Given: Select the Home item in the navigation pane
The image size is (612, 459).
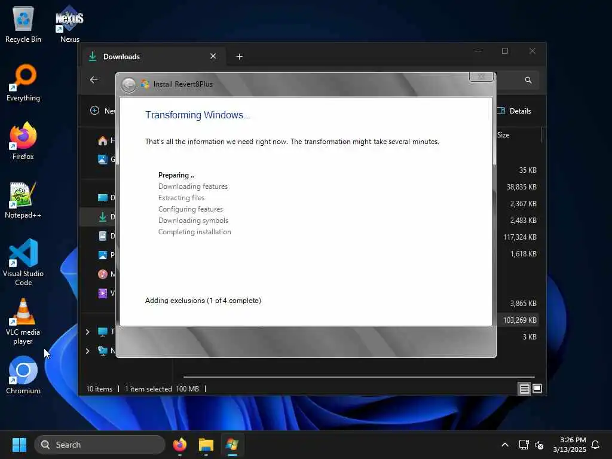Looking at the screenshot, I should click(106, 140).
